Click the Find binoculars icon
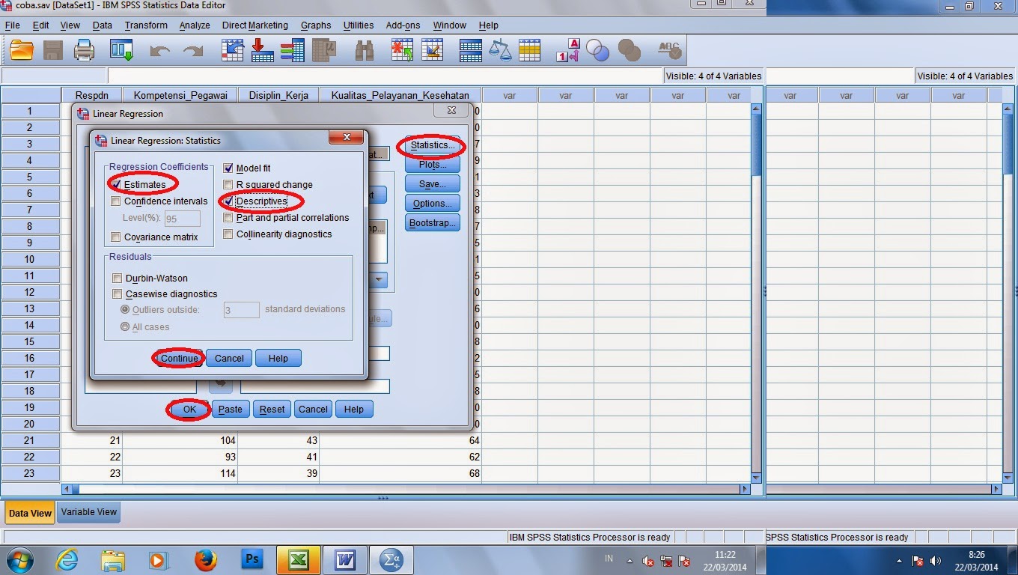Image resolution: width=1018 pixels, height=575 pixels. pyautogui.click(x=365, y=51)
